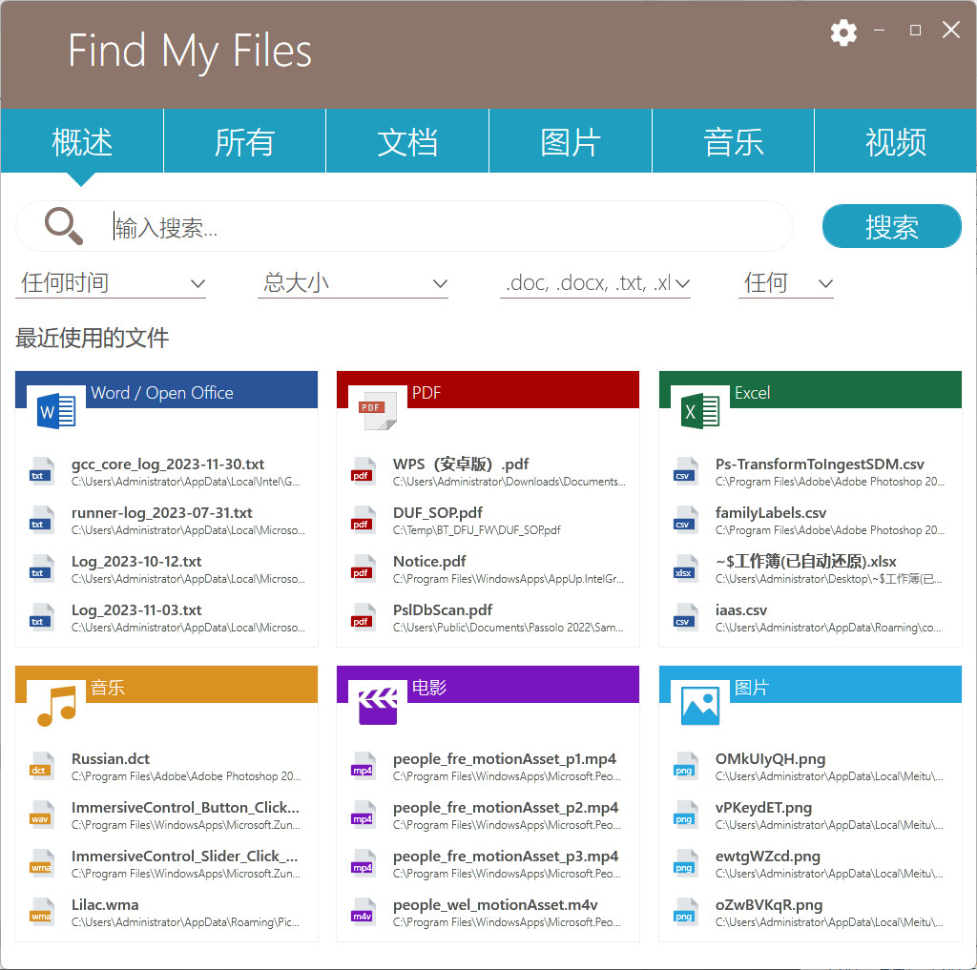Click txt icon beside runner-log_2023-07-31.txt
The width and height of the screenshot is (977, 970).
pos(42,520)
